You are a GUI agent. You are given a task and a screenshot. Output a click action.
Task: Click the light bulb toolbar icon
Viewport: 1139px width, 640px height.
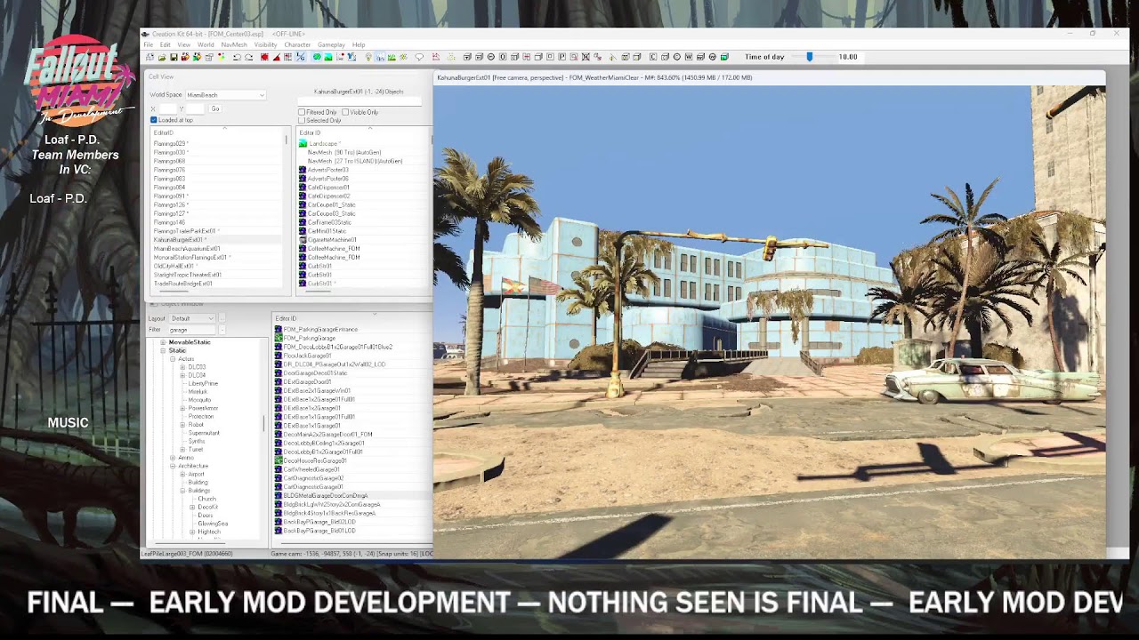click(x=368, y=57)
